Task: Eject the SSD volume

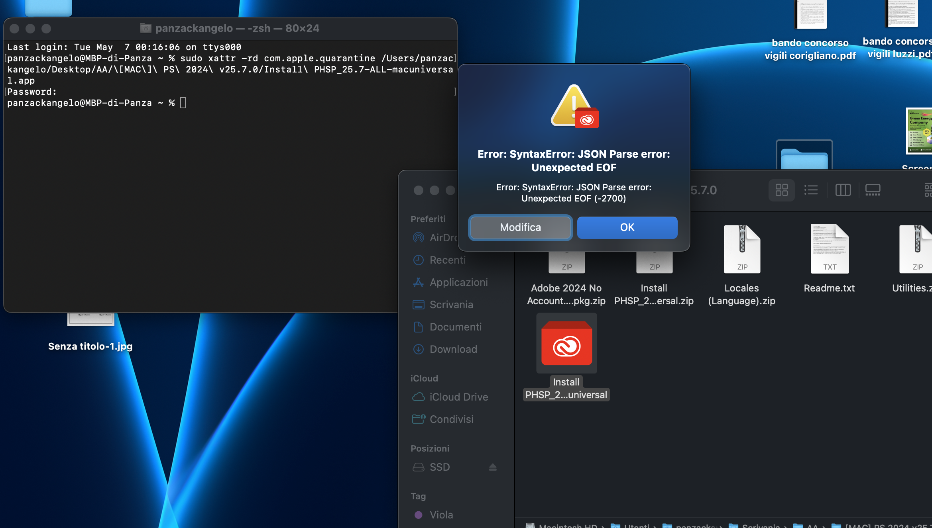Action: (x=493, y=467)
